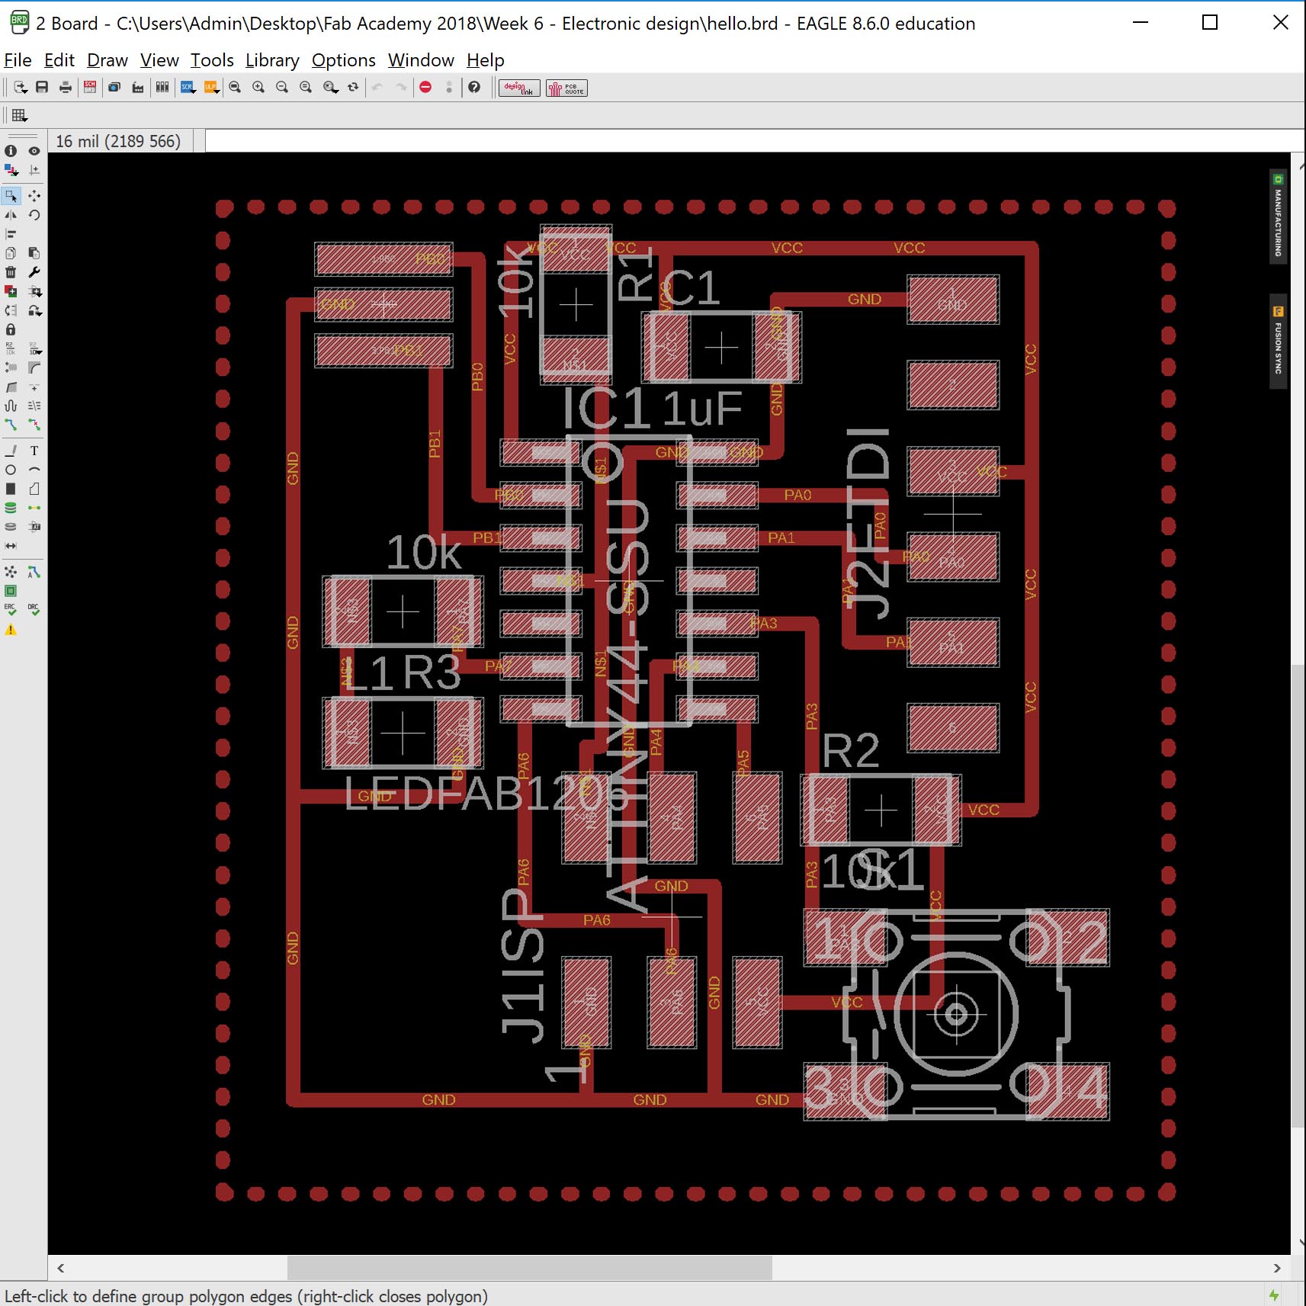Run the DRC design rule check
Viewport: 1306px width, 1306px height.
(x=34, y=609)
